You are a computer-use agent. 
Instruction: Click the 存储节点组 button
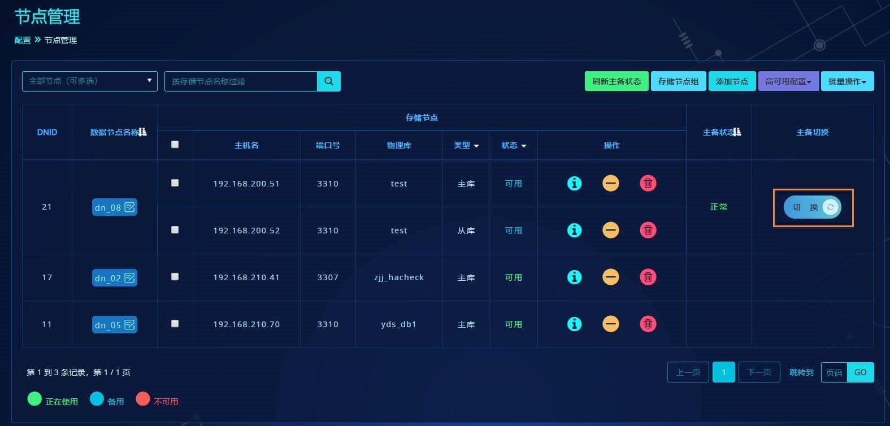point(678,81)
